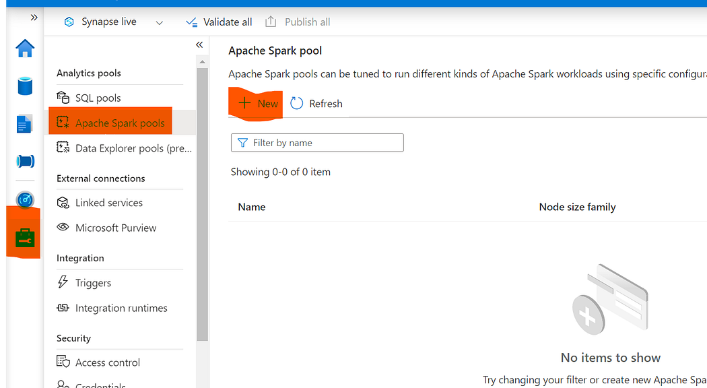This screenshot has height=388, width=707.
Task: Collapse the Manage side panel
Action: click(x=199, y=44)
